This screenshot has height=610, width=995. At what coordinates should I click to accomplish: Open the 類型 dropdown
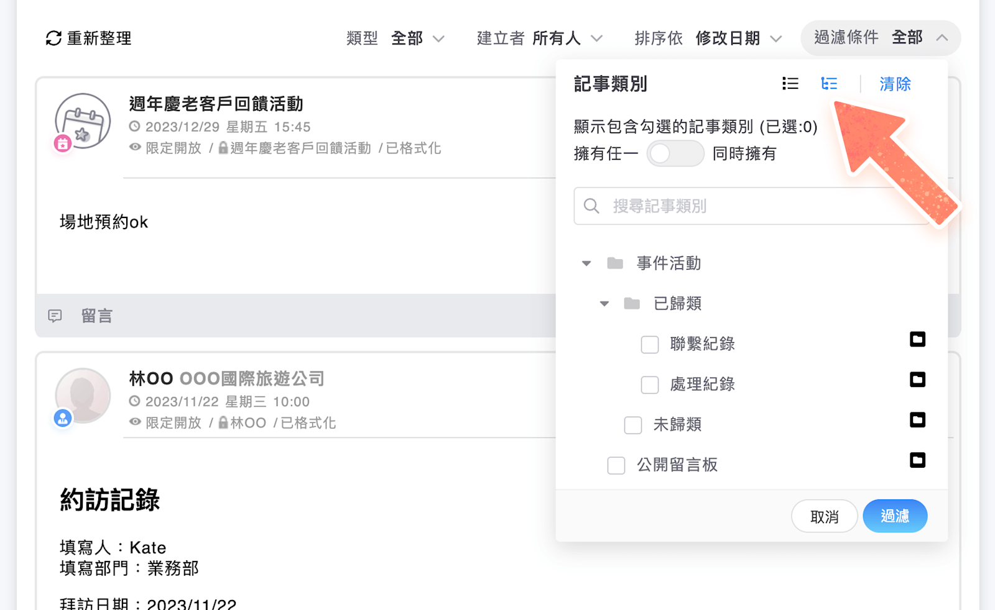(396, 39)
